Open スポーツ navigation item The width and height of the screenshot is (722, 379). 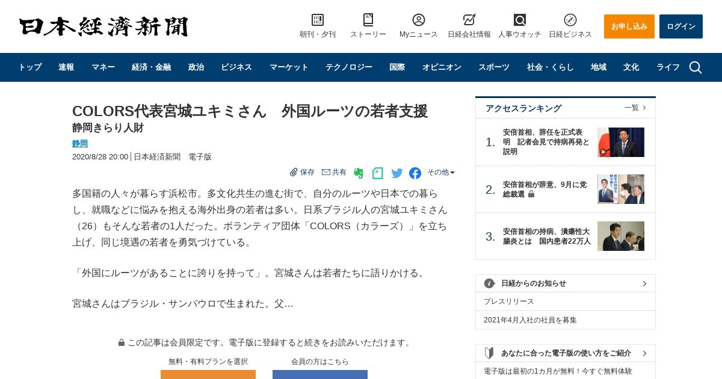[x=494, y=67]
